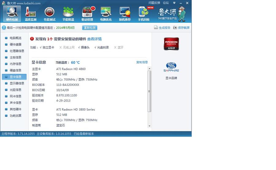Click the ATI Radeon HD 4860 value
276x170 pixels.
(x=71, y=69)
